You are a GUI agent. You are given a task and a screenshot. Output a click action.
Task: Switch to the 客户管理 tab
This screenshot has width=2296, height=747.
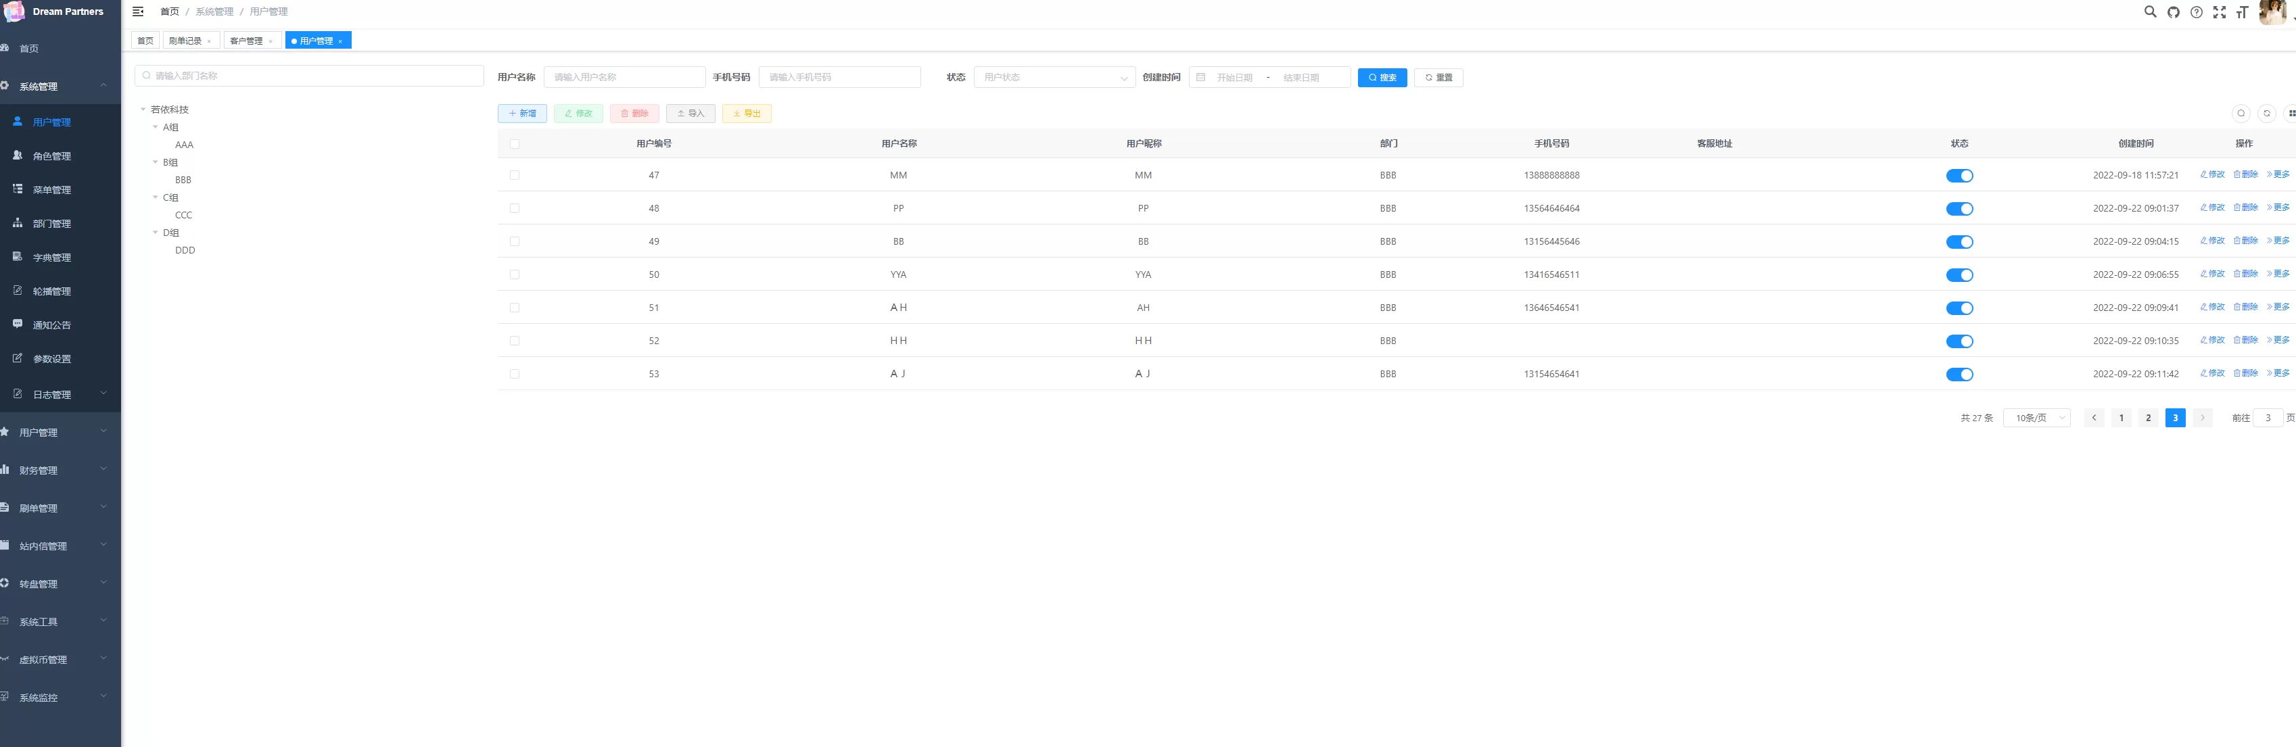247,40
